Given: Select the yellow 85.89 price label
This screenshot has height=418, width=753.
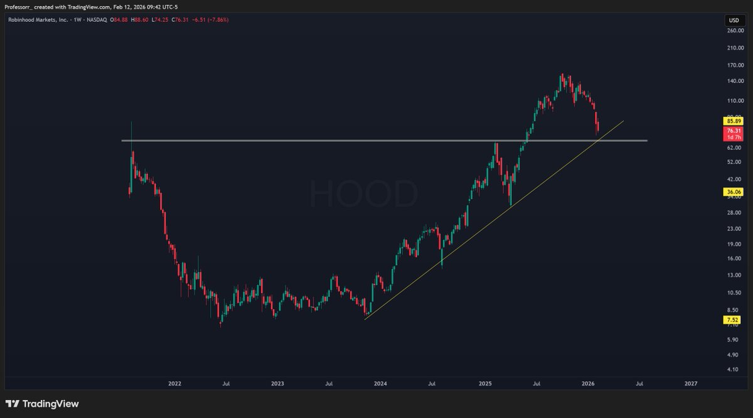Looking at the screenshot, I should point(733,121).
